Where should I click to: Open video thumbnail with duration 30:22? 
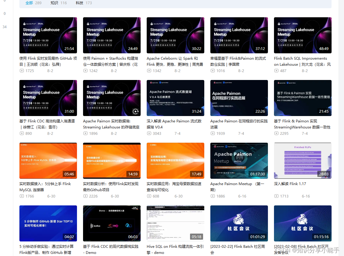click(x=175, y=35)
